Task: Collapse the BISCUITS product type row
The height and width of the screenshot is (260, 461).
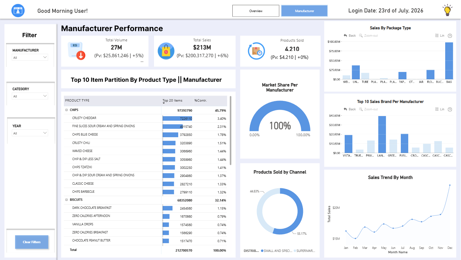Action: coord(67,200)
